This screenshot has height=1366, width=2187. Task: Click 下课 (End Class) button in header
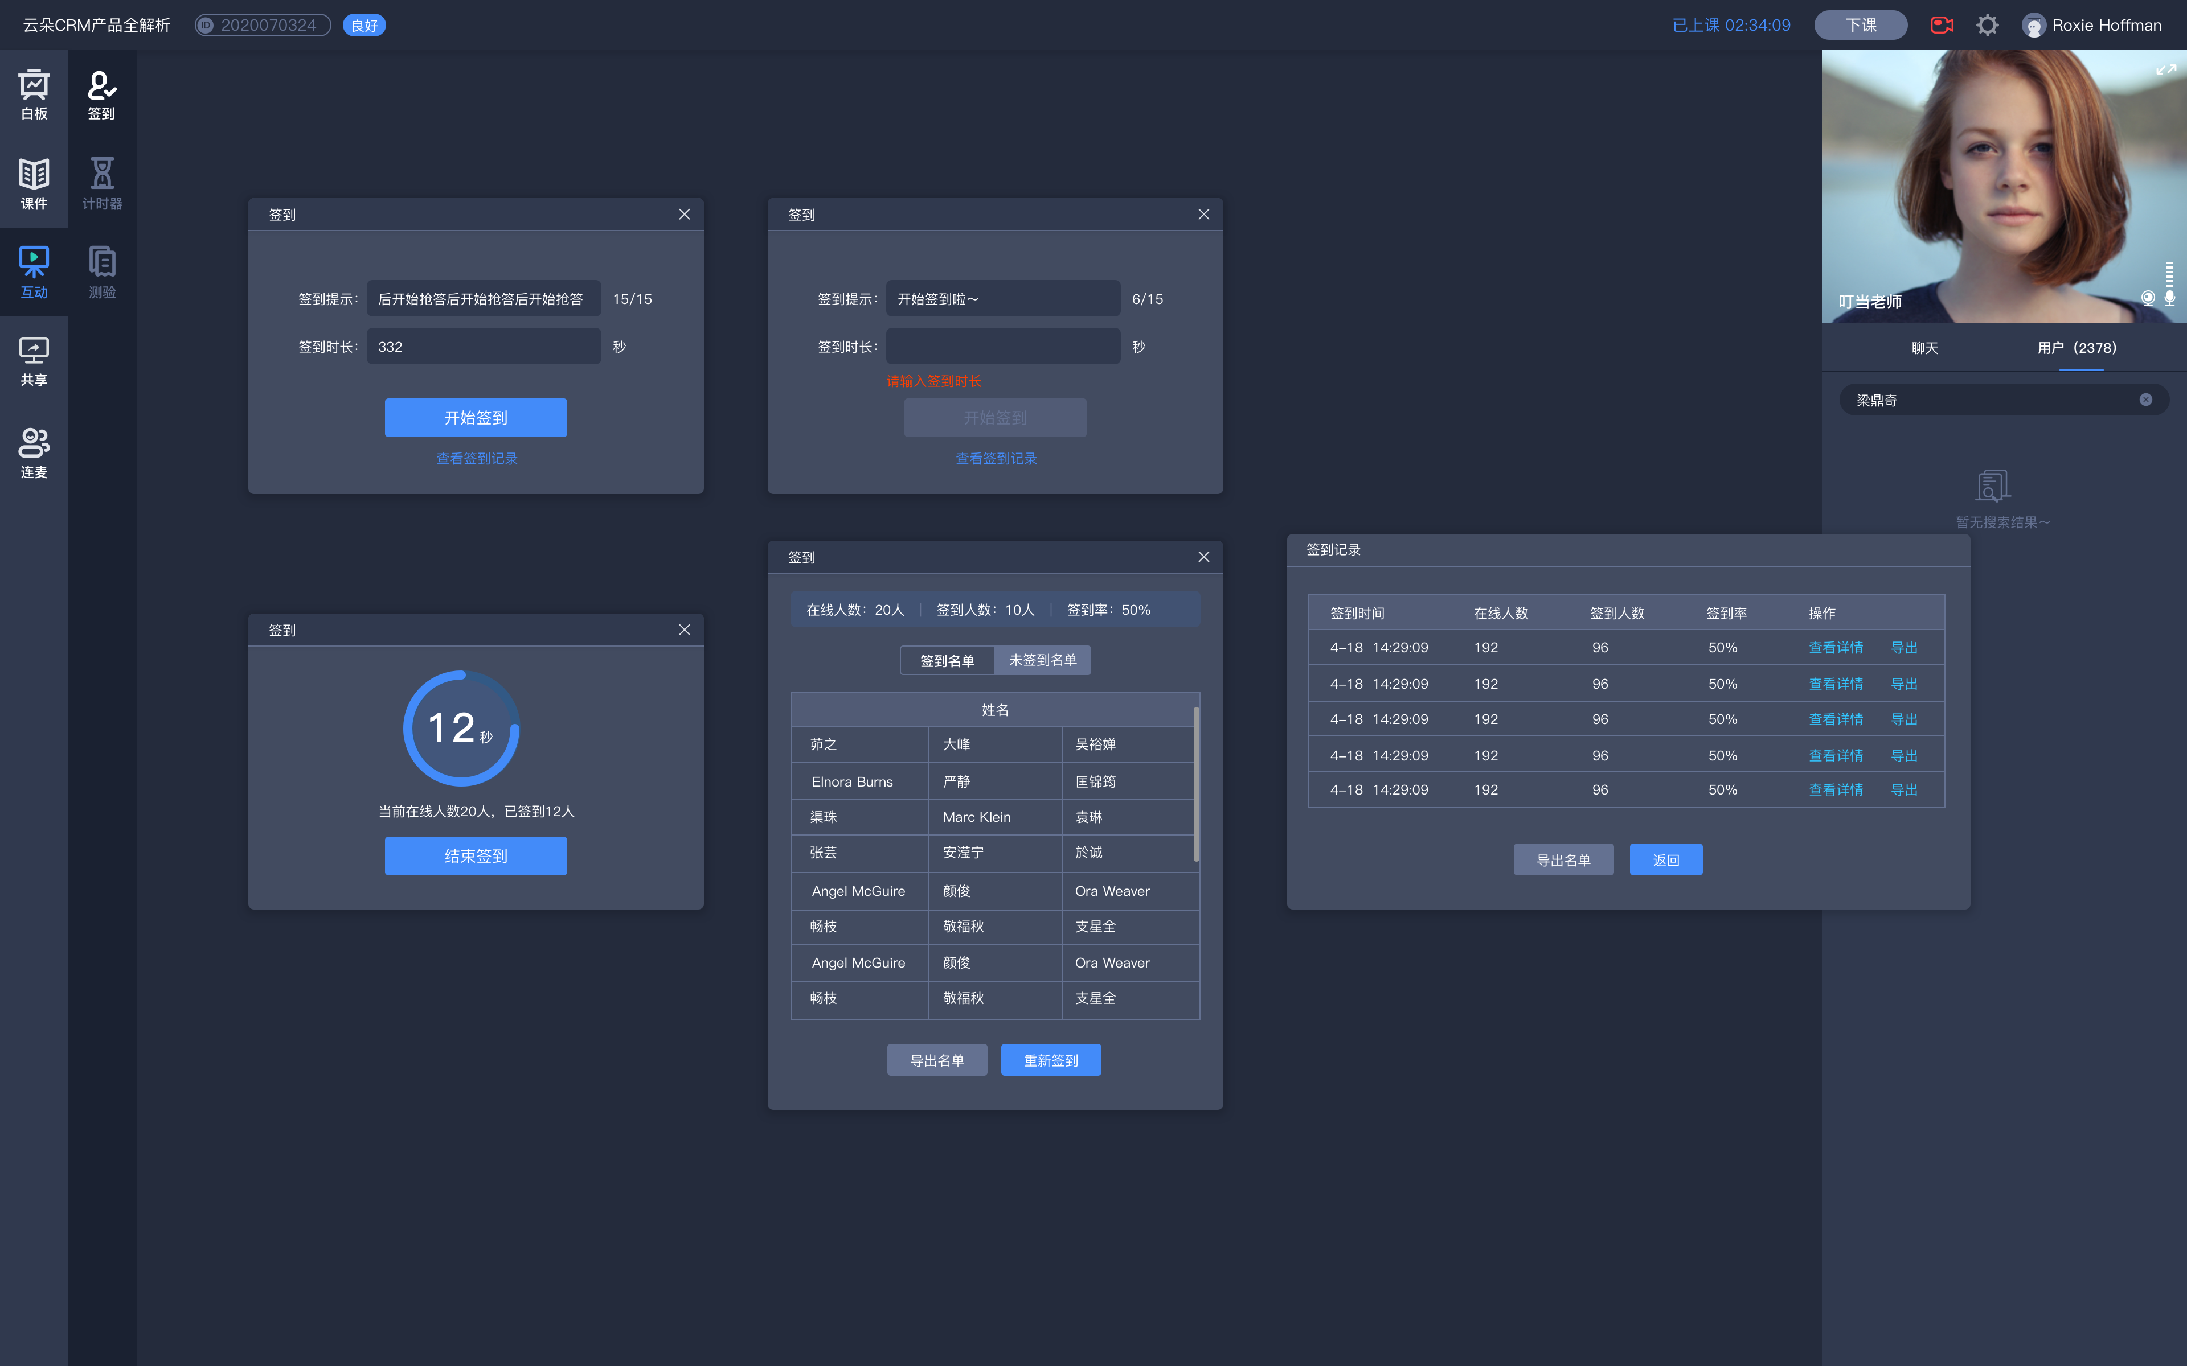tap(1860, 23)
